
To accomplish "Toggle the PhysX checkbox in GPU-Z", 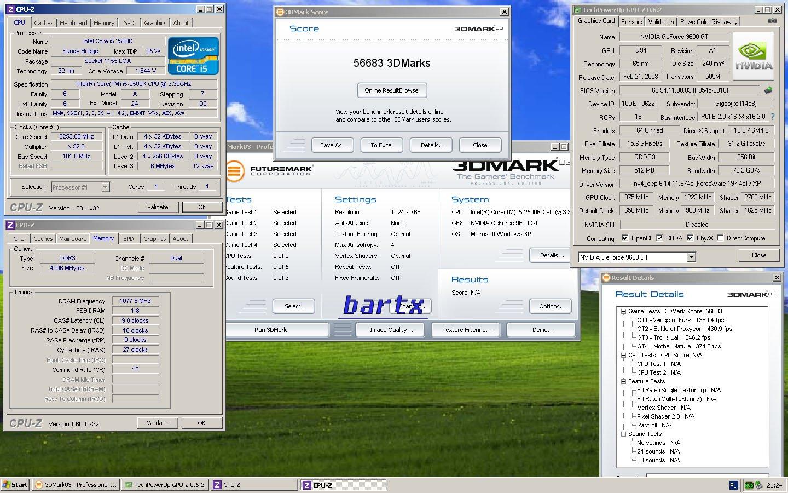I will [690, 238].
